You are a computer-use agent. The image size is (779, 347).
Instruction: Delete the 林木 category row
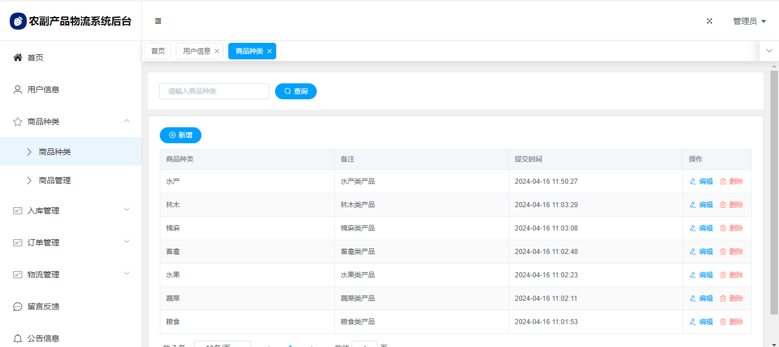[x=732, y=205]
